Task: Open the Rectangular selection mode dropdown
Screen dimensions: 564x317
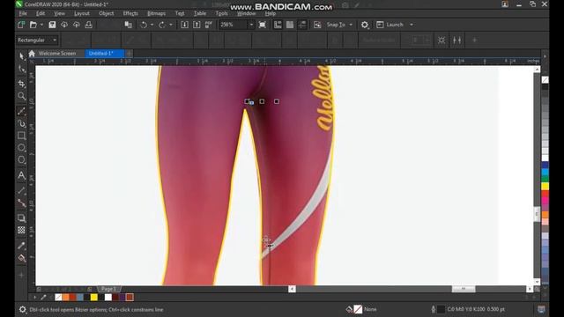Action: click(37, 41)
